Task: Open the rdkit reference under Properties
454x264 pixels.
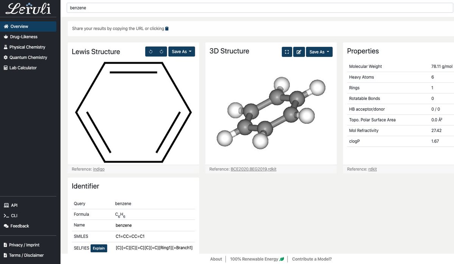Action: coord(373,169)
